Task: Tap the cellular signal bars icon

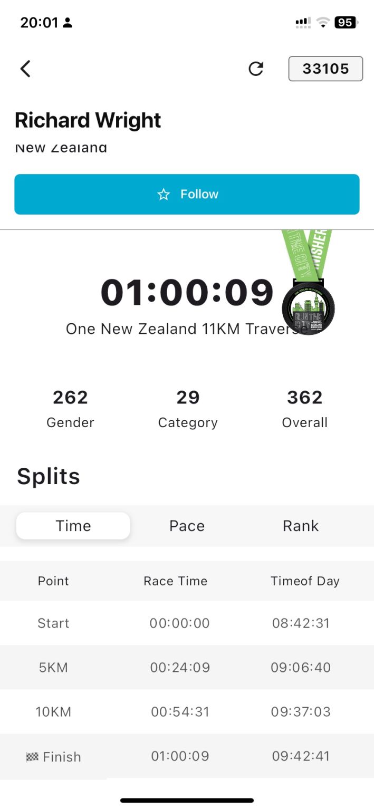Action: pyautogui.click(x=303, y=23)
